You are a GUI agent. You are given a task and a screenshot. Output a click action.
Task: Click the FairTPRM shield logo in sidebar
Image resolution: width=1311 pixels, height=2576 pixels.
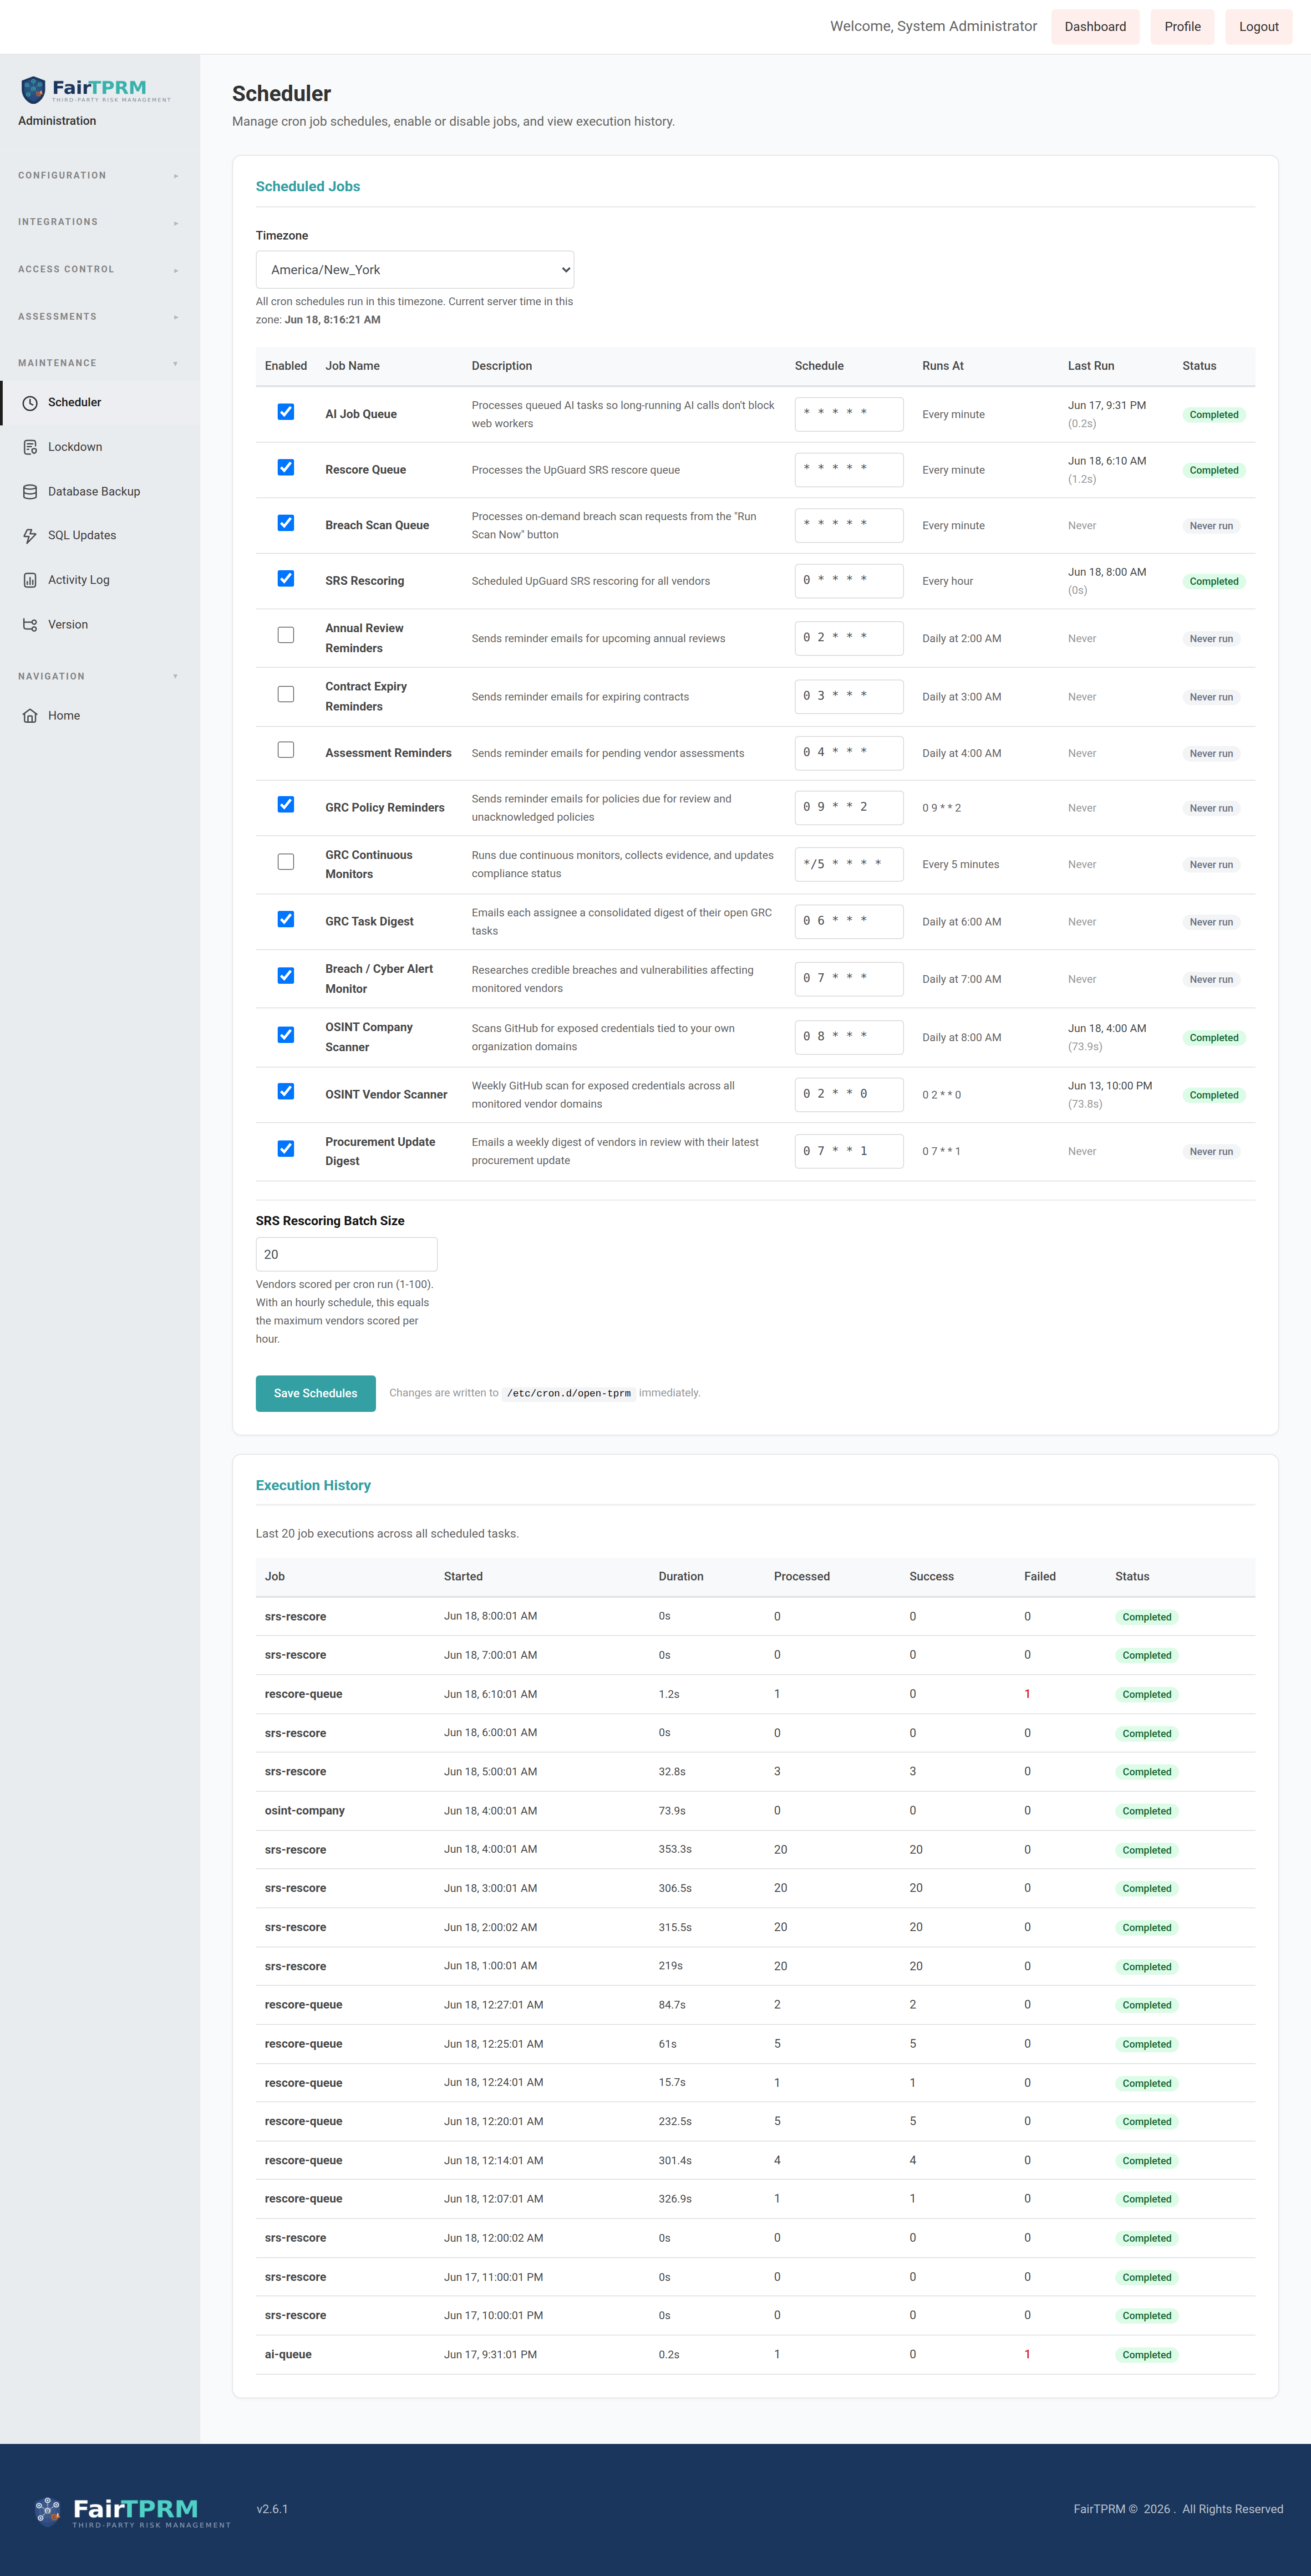(x=33, y=90)
